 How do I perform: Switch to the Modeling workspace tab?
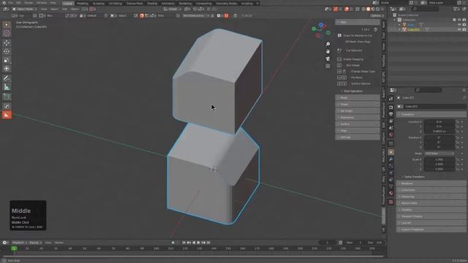83,3
